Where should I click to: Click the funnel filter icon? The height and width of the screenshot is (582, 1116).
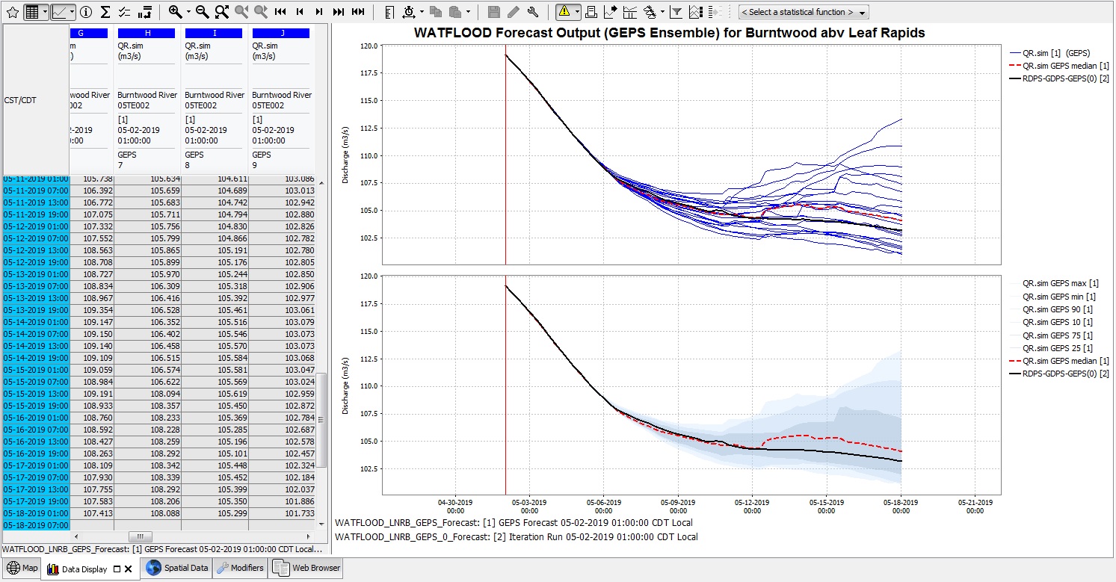676,12
